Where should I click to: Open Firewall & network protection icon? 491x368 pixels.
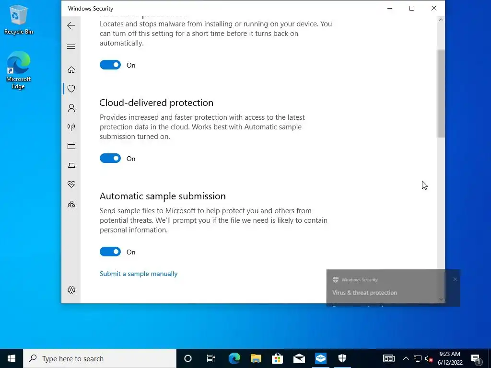pyautogui.click(x=71, y=126)
